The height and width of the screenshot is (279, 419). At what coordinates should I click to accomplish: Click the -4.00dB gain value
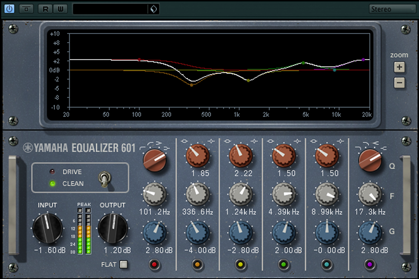pyautogui.click(x=200, y=250)
